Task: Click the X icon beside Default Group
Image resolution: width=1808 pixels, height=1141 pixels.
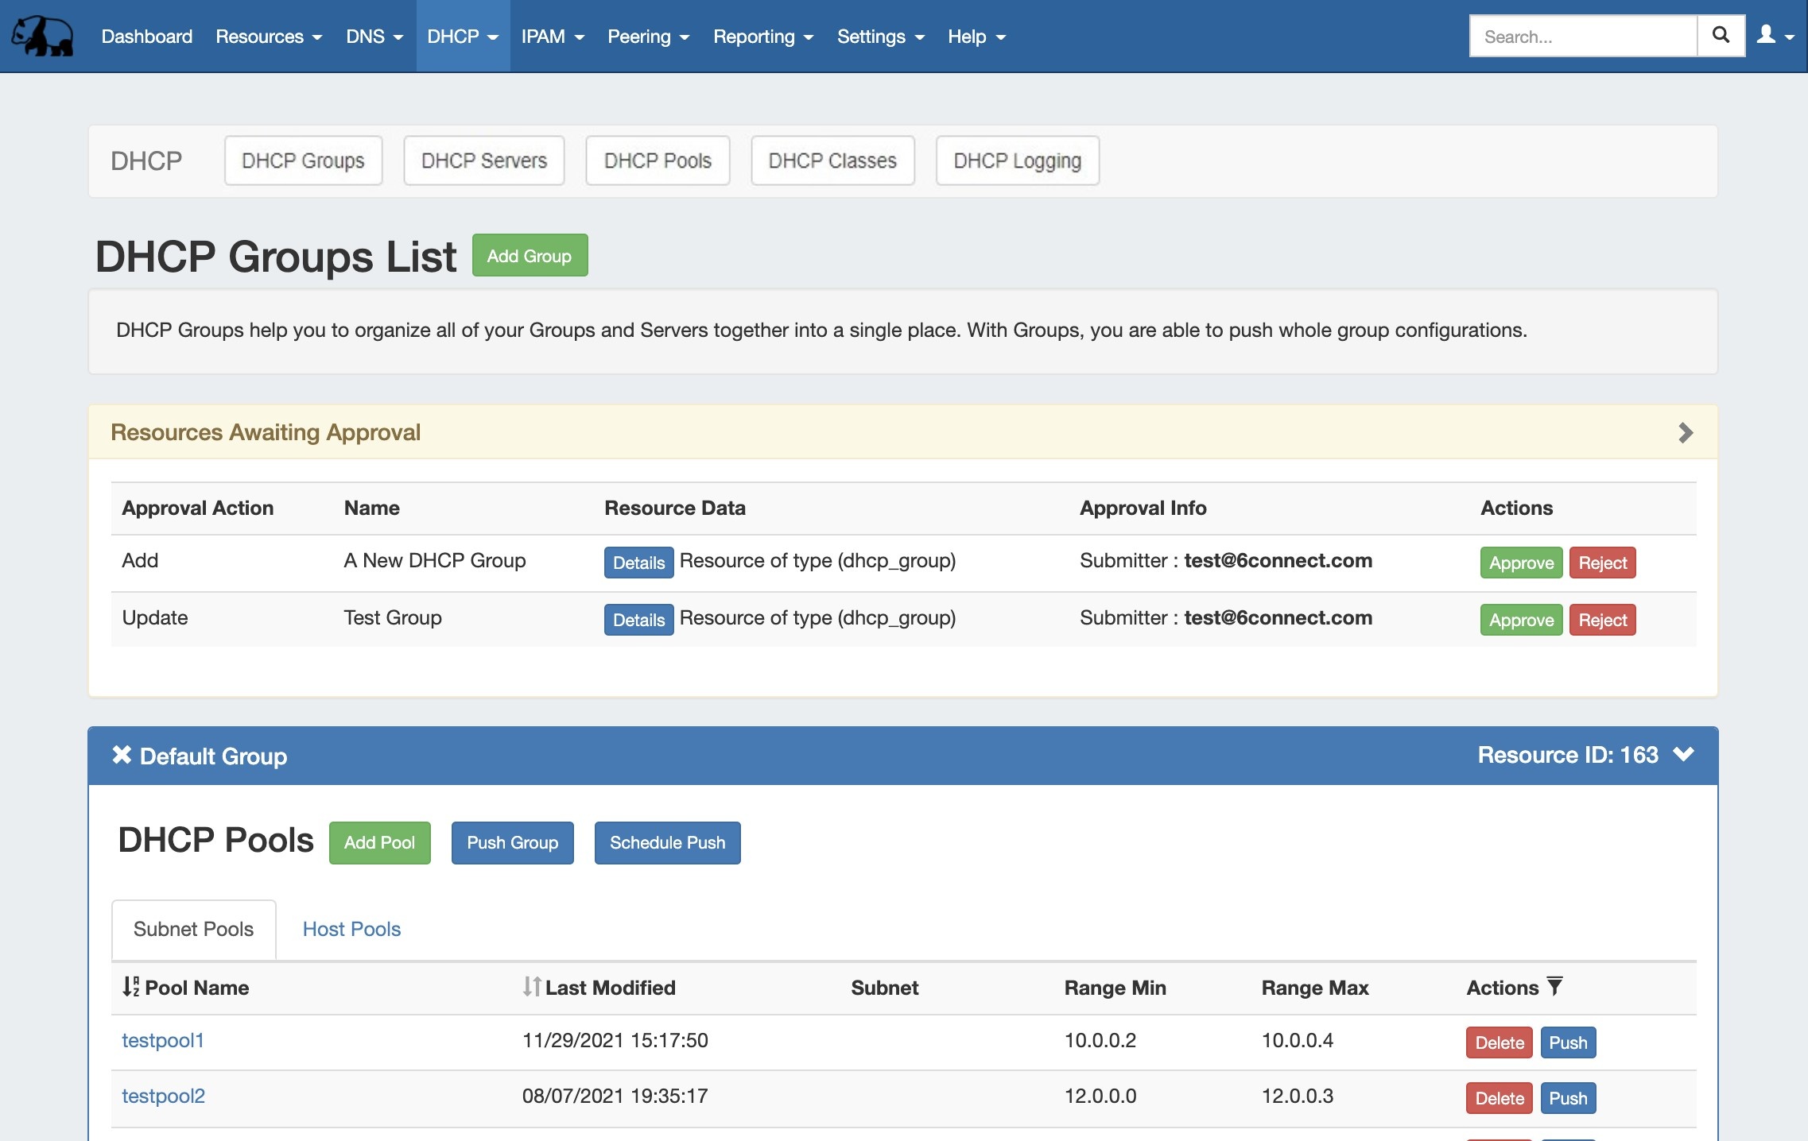Action: pyautogui.click(x=122, y=755)
